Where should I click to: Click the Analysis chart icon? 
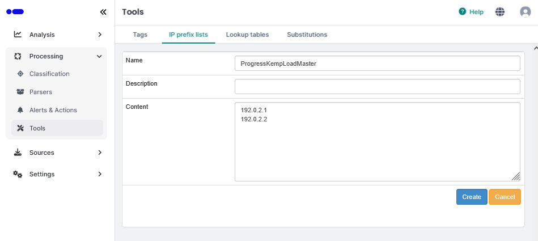pyautogui.click(x=18, y=35)
